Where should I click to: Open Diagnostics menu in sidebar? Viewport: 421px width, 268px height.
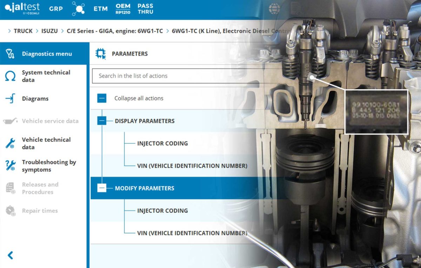[47, 54]
